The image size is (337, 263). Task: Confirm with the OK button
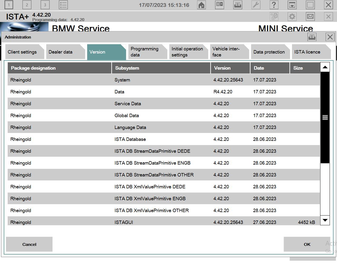click(x=307, y=244)
